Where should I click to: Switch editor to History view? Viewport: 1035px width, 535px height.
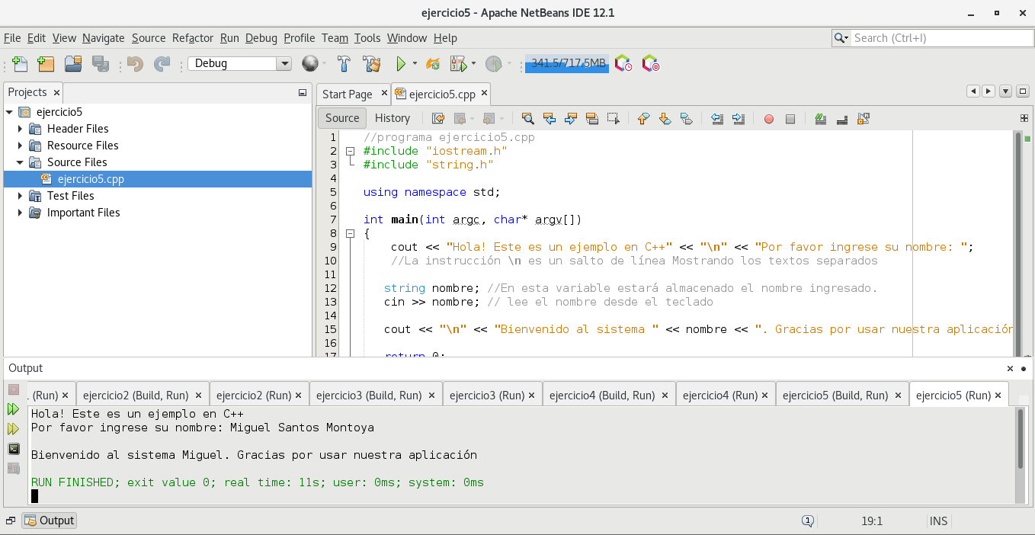coord(393,118)
